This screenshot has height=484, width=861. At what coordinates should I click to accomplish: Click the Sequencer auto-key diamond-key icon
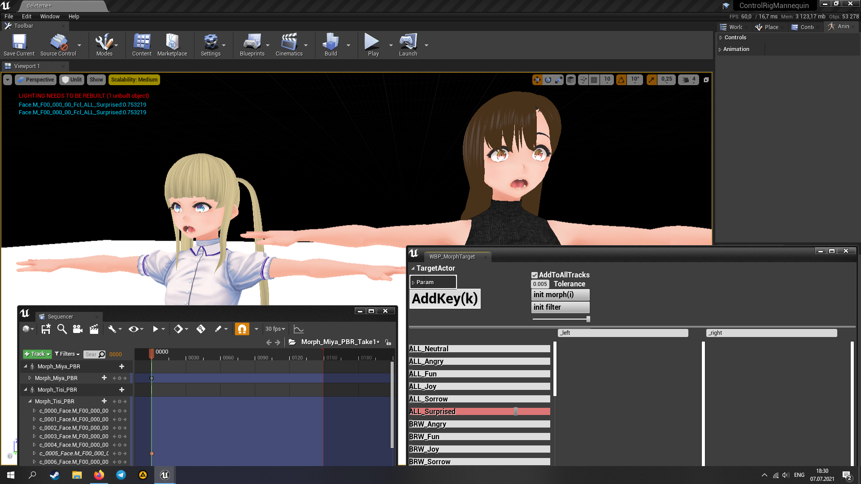[201, 329]
